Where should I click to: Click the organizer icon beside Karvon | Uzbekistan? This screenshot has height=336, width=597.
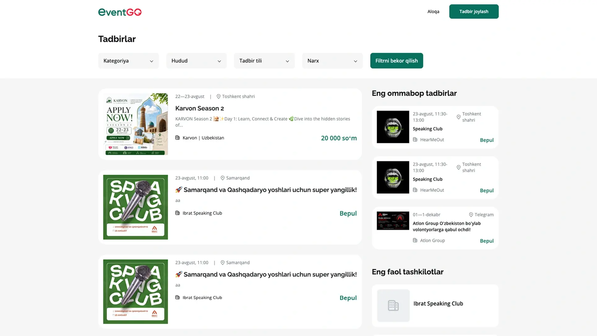tap(178, 138)
